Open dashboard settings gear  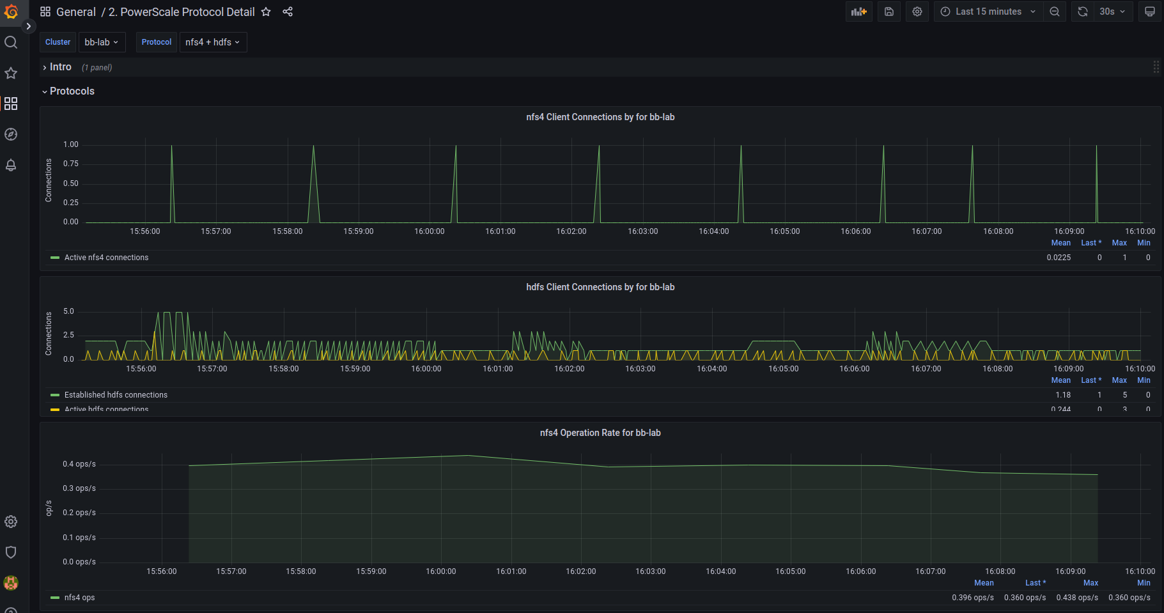point(917,12)
